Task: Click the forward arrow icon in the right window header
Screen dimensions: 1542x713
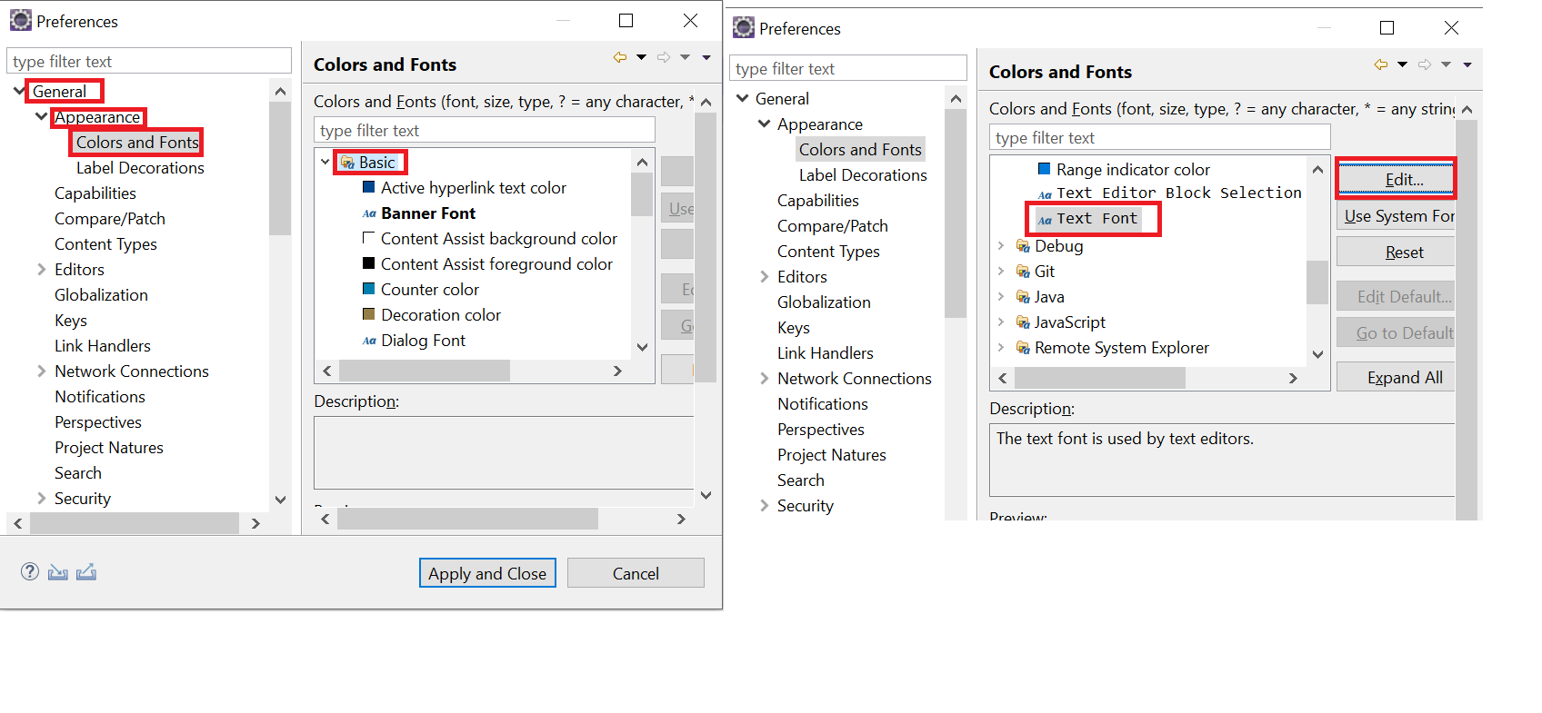Action: point(1425,64)
